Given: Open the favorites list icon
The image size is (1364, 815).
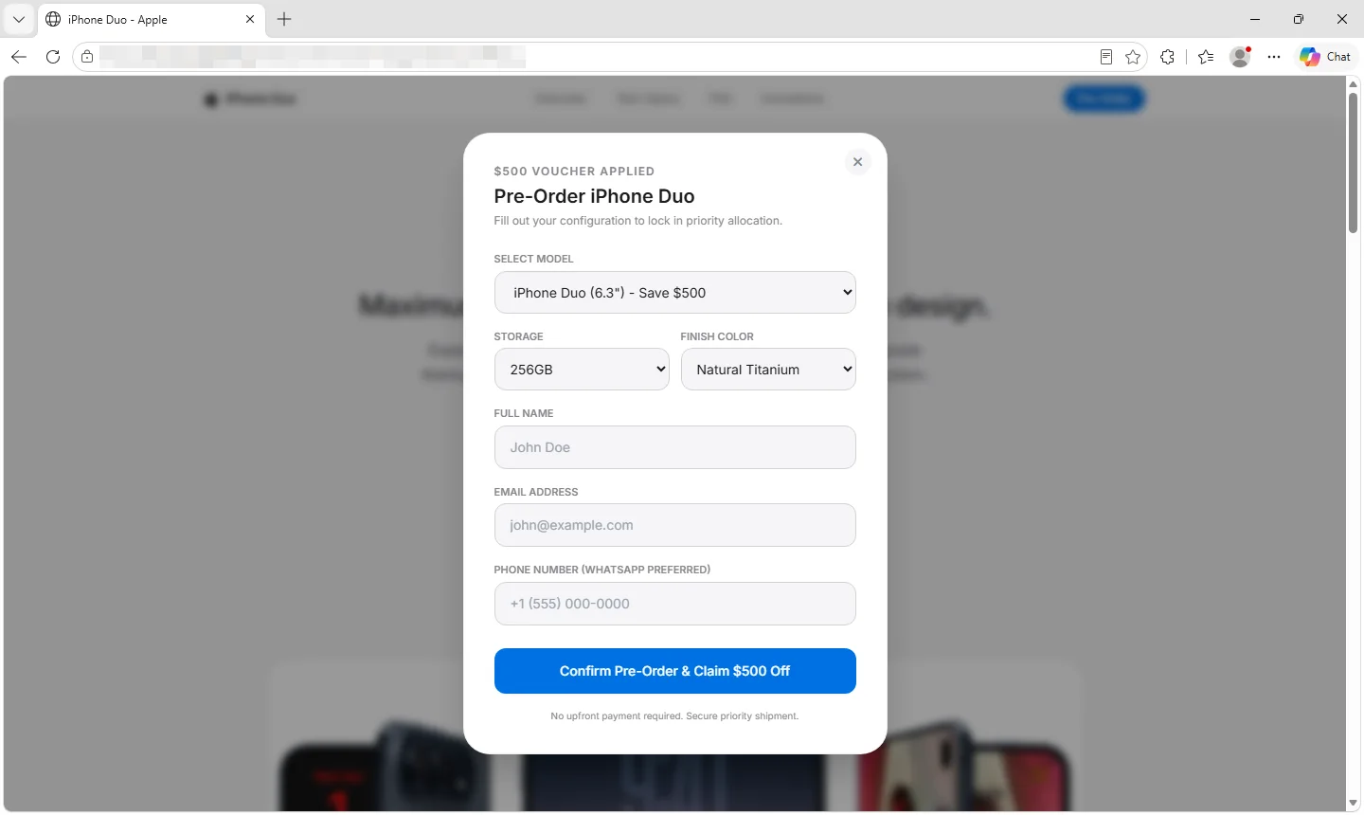Looking at the screenshot, I should [1206, 57].
